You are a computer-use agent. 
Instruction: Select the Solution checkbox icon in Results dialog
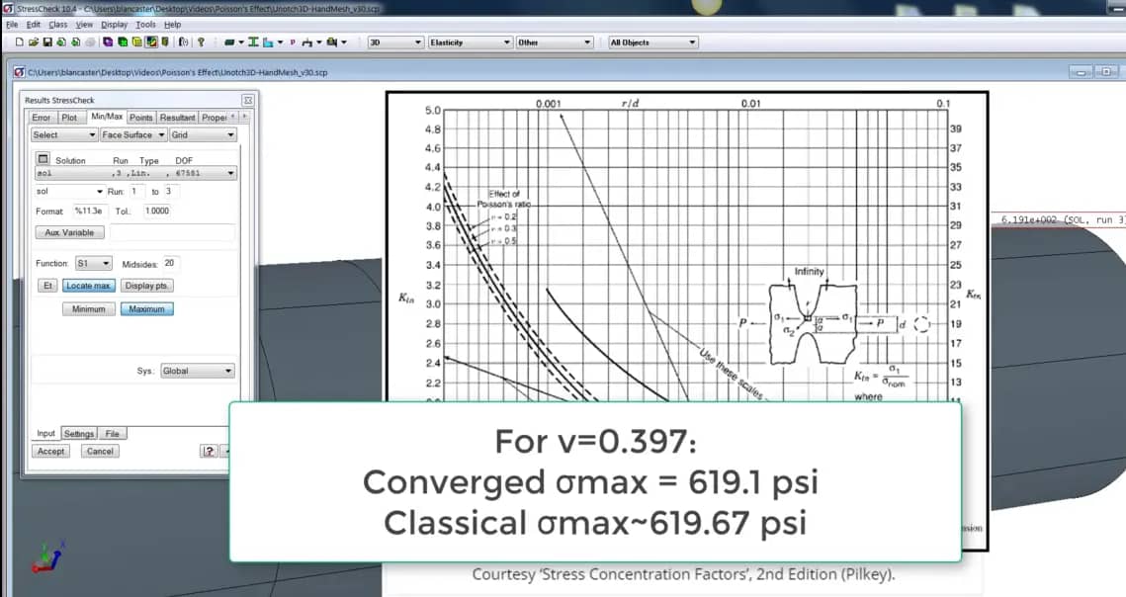click(x=41, y=158)
